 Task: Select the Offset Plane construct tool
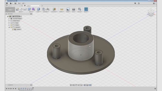[54, 9]
